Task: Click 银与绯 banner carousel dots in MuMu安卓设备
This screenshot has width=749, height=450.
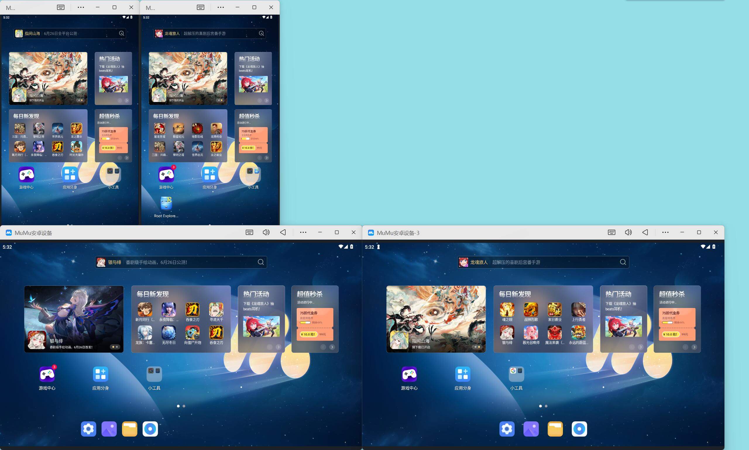Action: point(115,347)
